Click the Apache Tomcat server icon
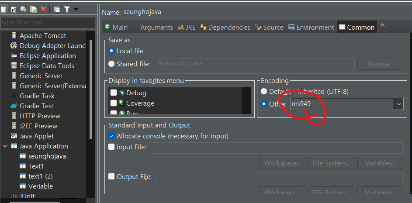This screenshot has height=203, width=412. click(x=14, y=35)
